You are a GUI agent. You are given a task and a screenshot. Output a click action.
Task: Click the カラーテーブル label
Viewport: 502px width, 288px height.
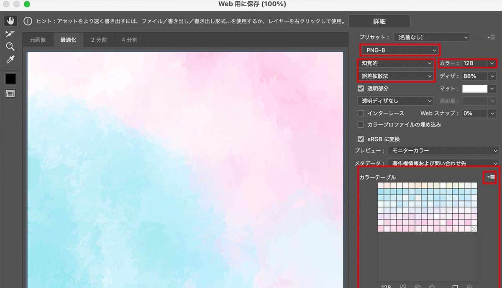[x=377, y=177]
